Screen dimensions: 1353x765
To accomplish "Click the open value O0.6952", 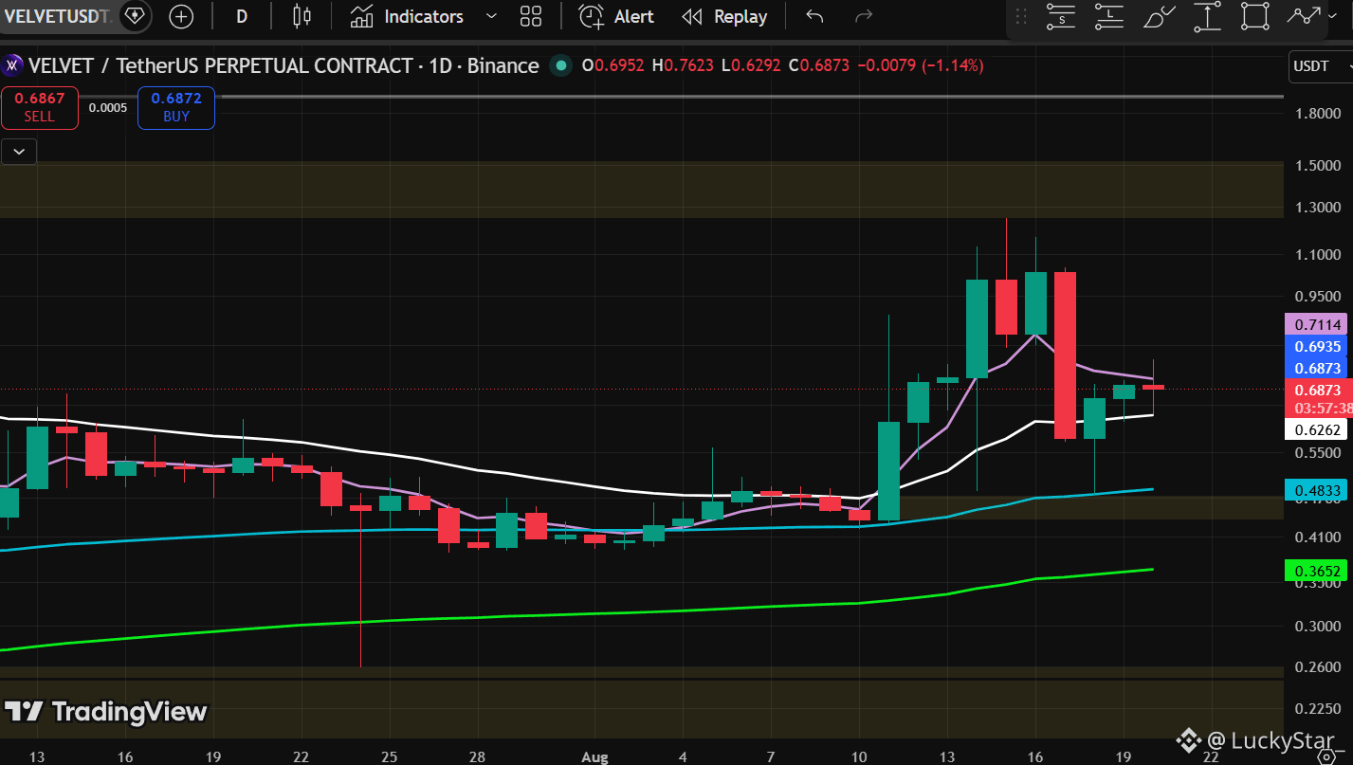I will [613, 65].
